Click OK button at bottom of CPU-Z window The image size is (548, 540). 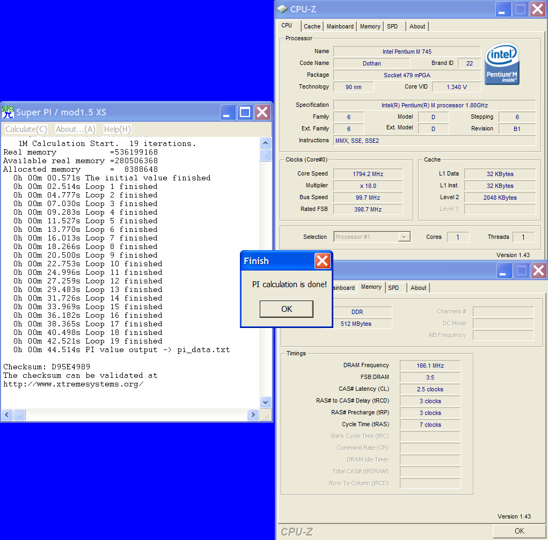[x=520, y=531]
